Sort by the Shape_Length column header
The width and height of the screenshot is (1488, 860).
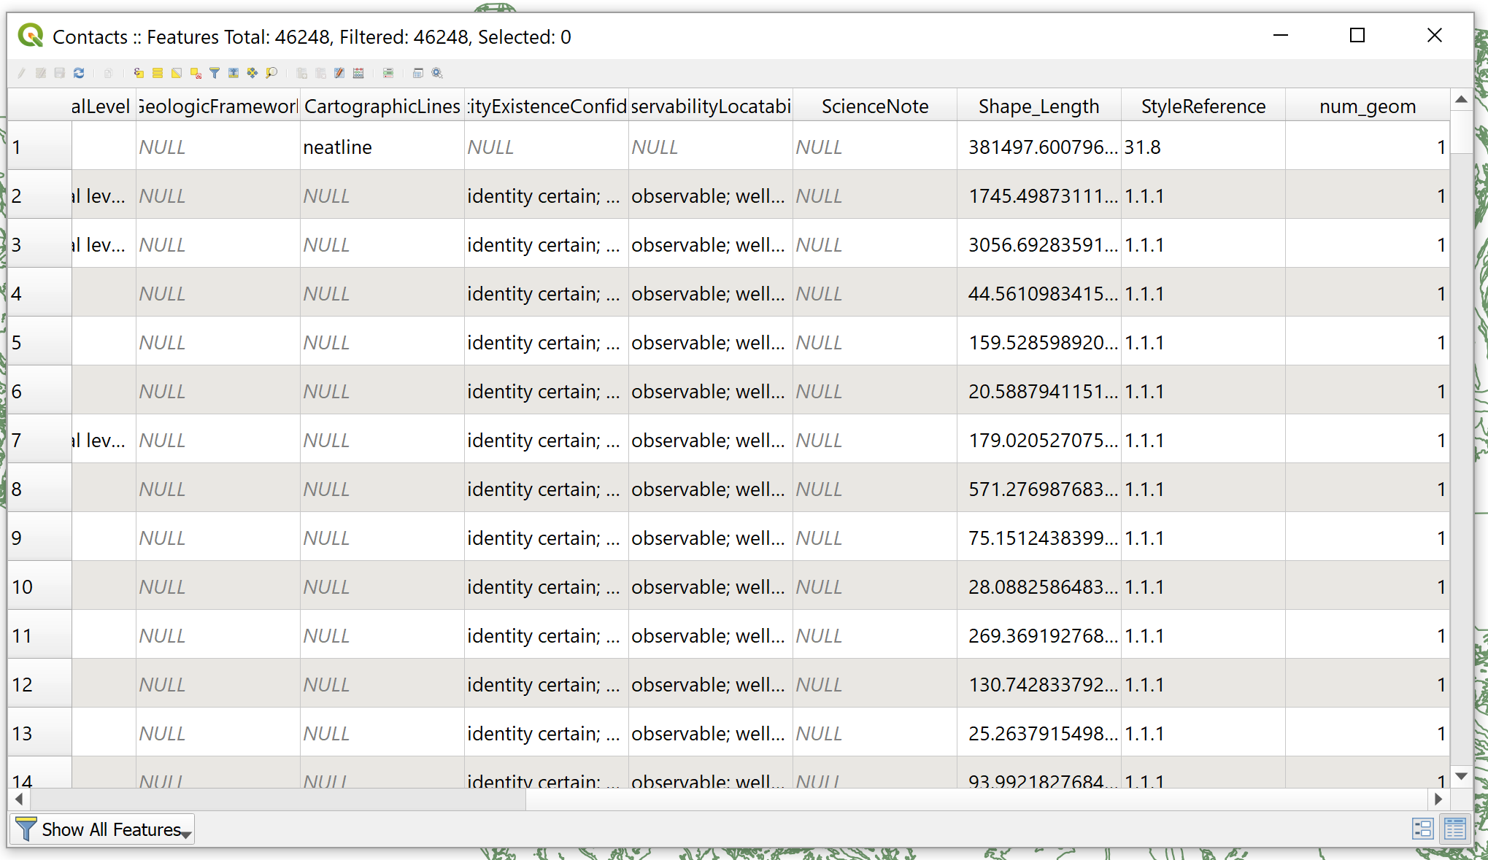[x=1039, y=106]
